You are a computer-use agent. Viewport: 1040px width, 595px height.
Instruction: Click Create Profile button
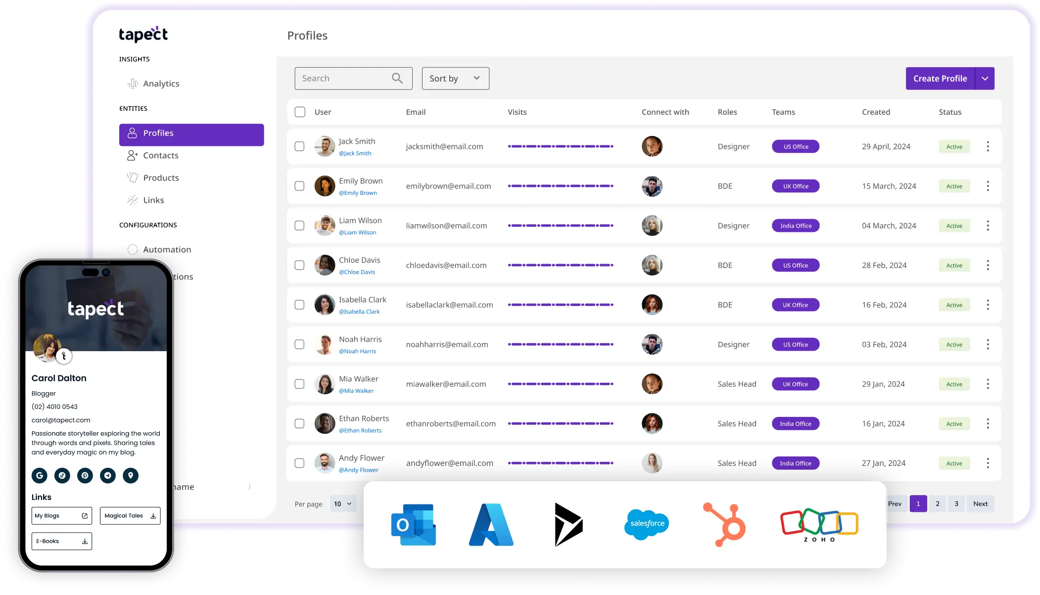tap(940, 78)
